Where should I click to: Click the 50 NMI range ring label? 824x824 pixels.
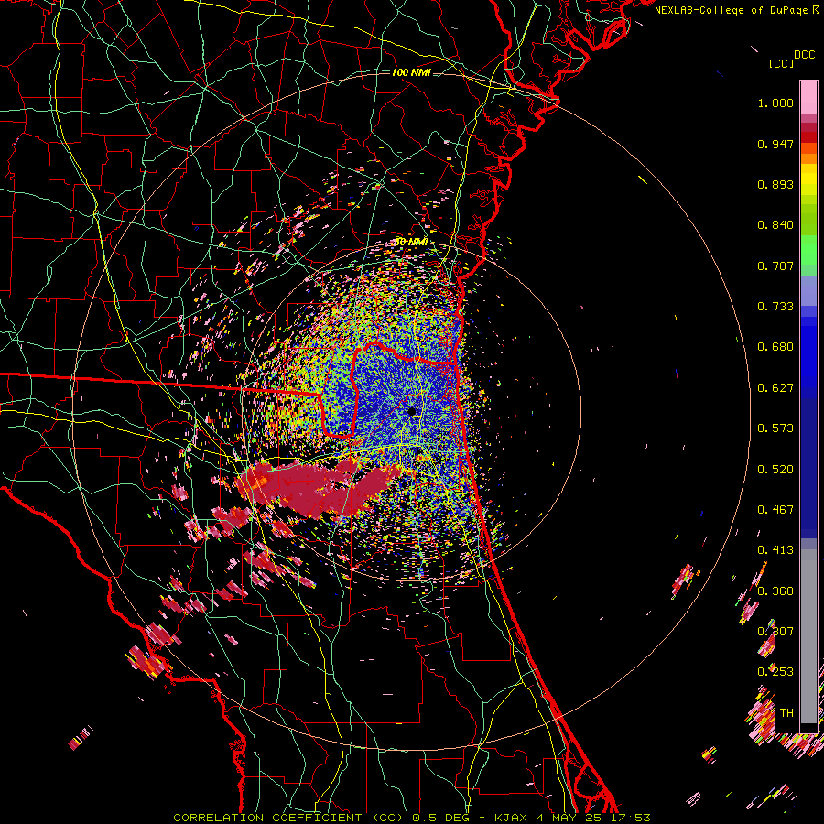pyautogui.click(x=411, y=243)
